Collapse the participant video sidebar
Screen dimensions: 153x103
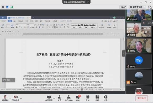(123, 53)
